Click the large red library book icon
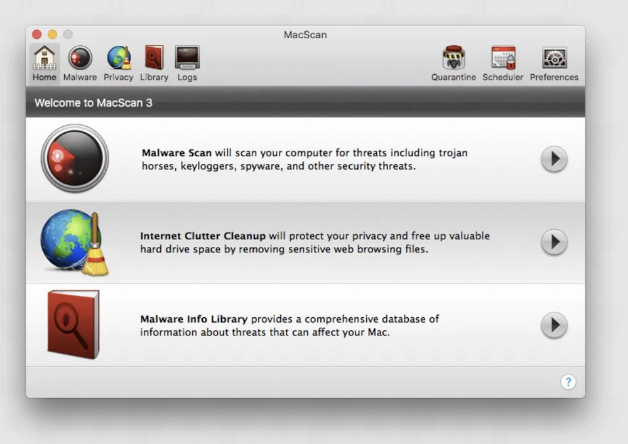This screenshot has height=444, width=628. coord(73,324)
